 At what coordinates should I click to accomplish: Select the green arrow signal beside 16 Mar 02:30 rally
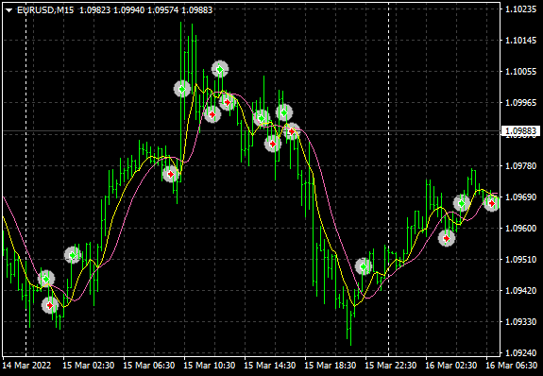tap(462, 203)
